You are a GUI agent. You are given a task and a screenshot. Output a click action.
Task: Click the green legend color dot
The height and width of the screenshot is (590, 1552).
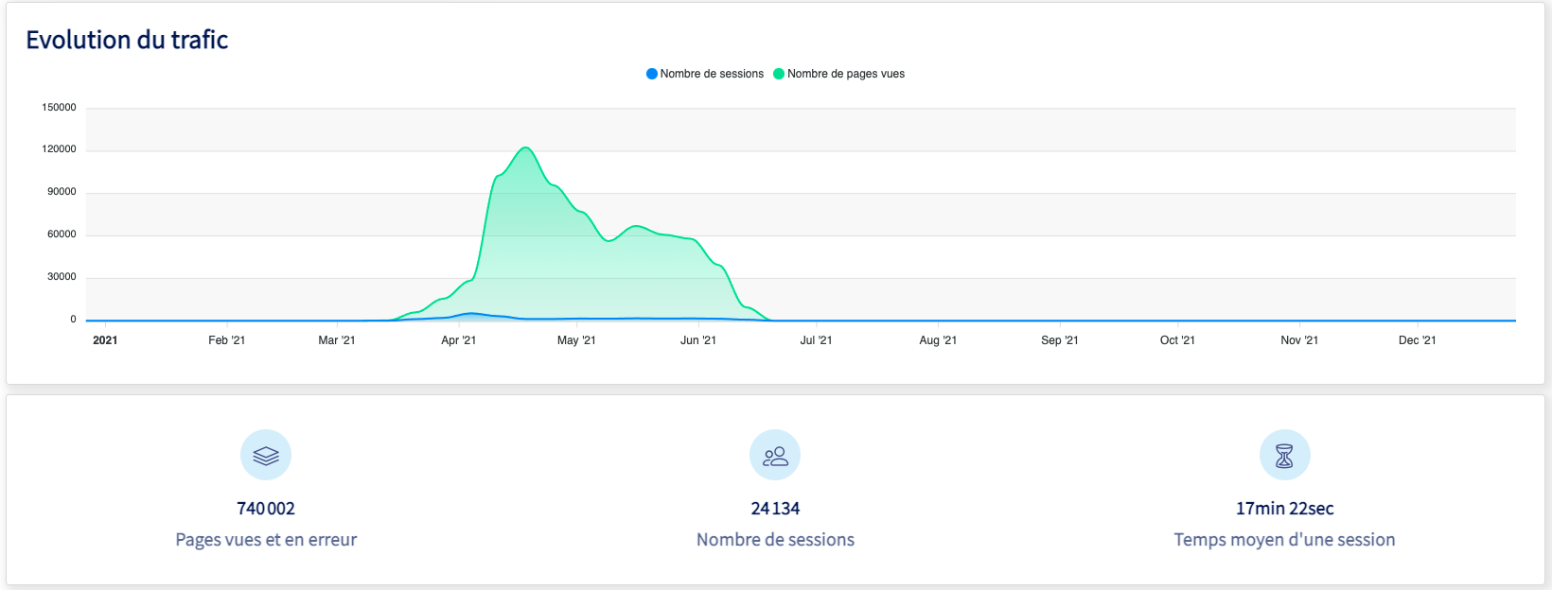(779, 74)
